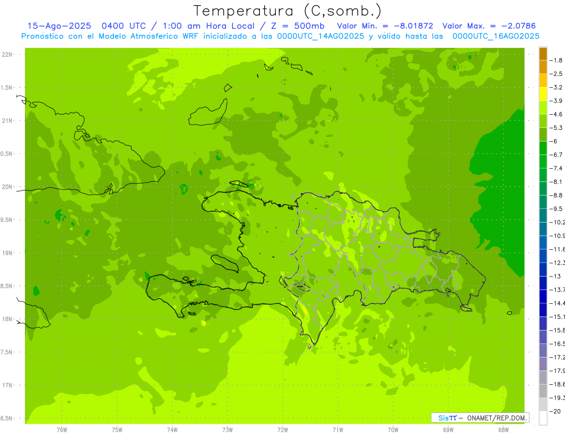Click the '-6.7' colorbar label
565x436 pixels.
pos(557,155)
